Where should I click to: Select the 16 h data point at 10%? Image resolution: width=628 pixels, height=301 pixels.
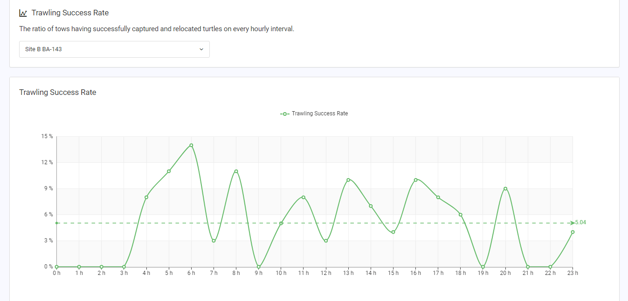coord(415,180)
